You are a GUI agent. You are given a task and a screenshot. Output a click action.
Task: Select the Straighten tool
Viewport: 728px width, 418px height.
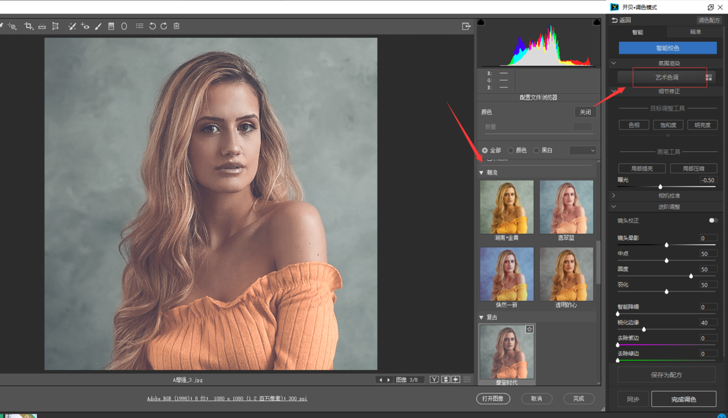pos(42,26)
